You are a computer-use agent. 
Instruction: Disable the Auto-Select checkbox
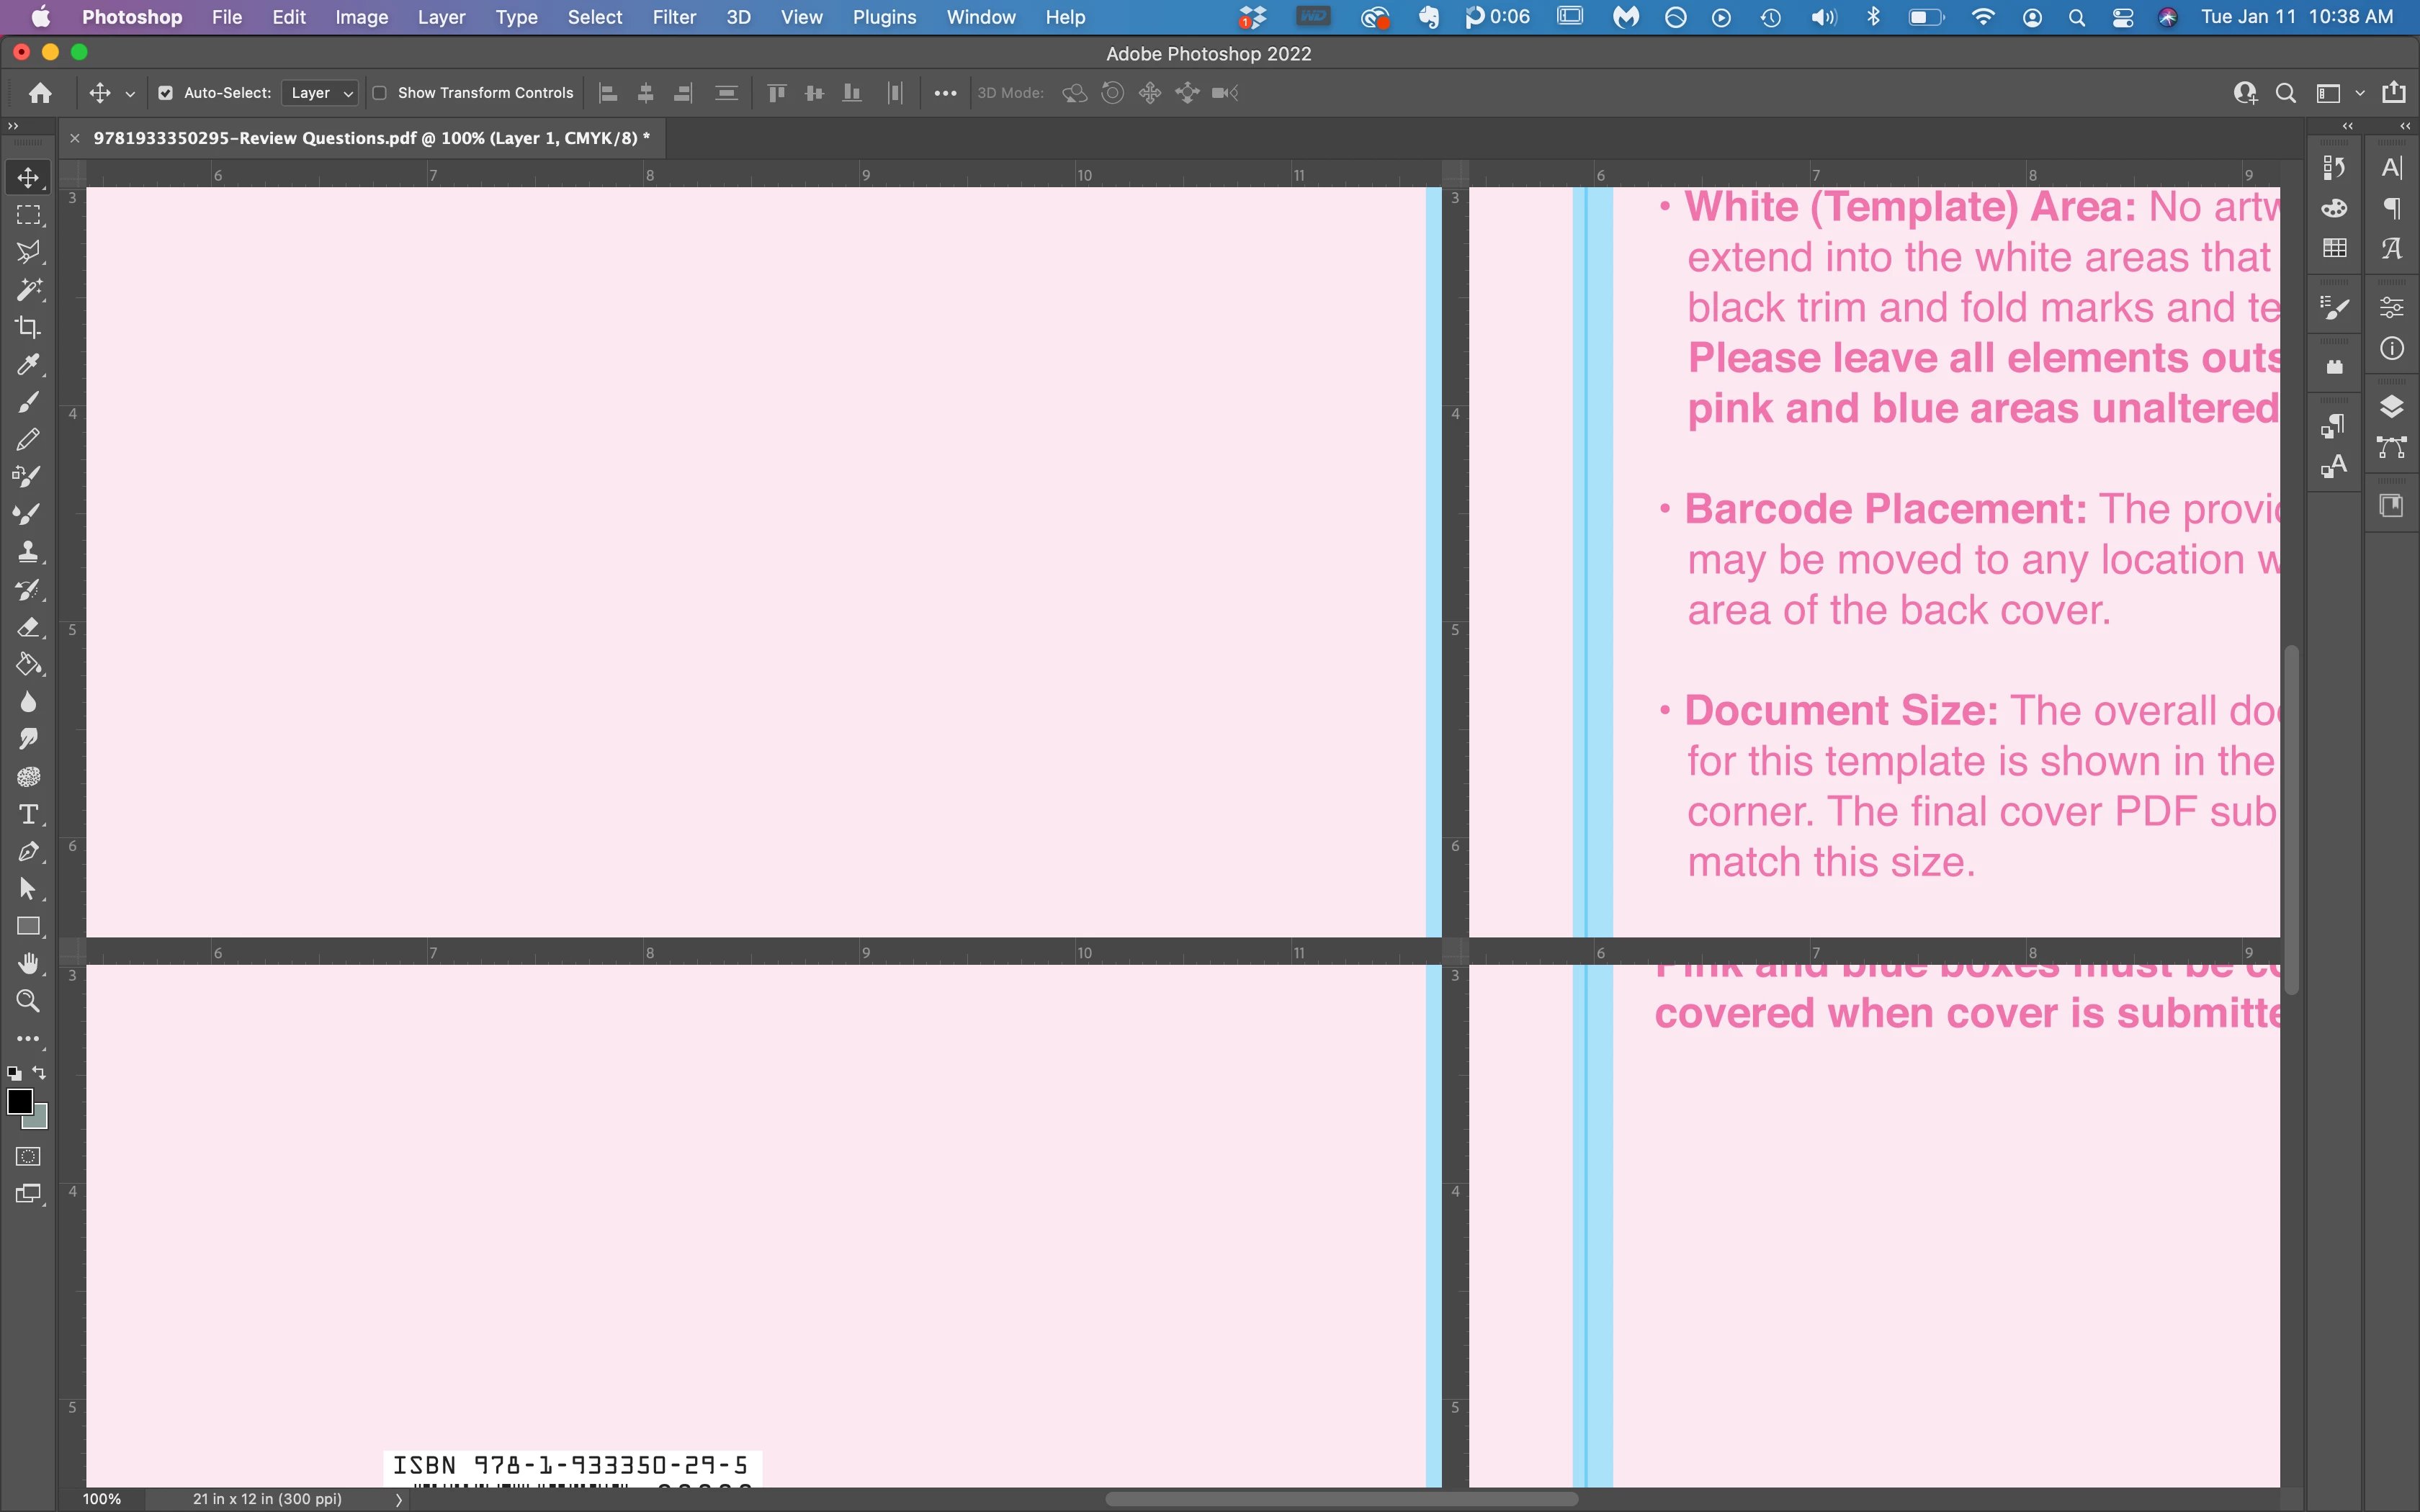coord(166,93)
